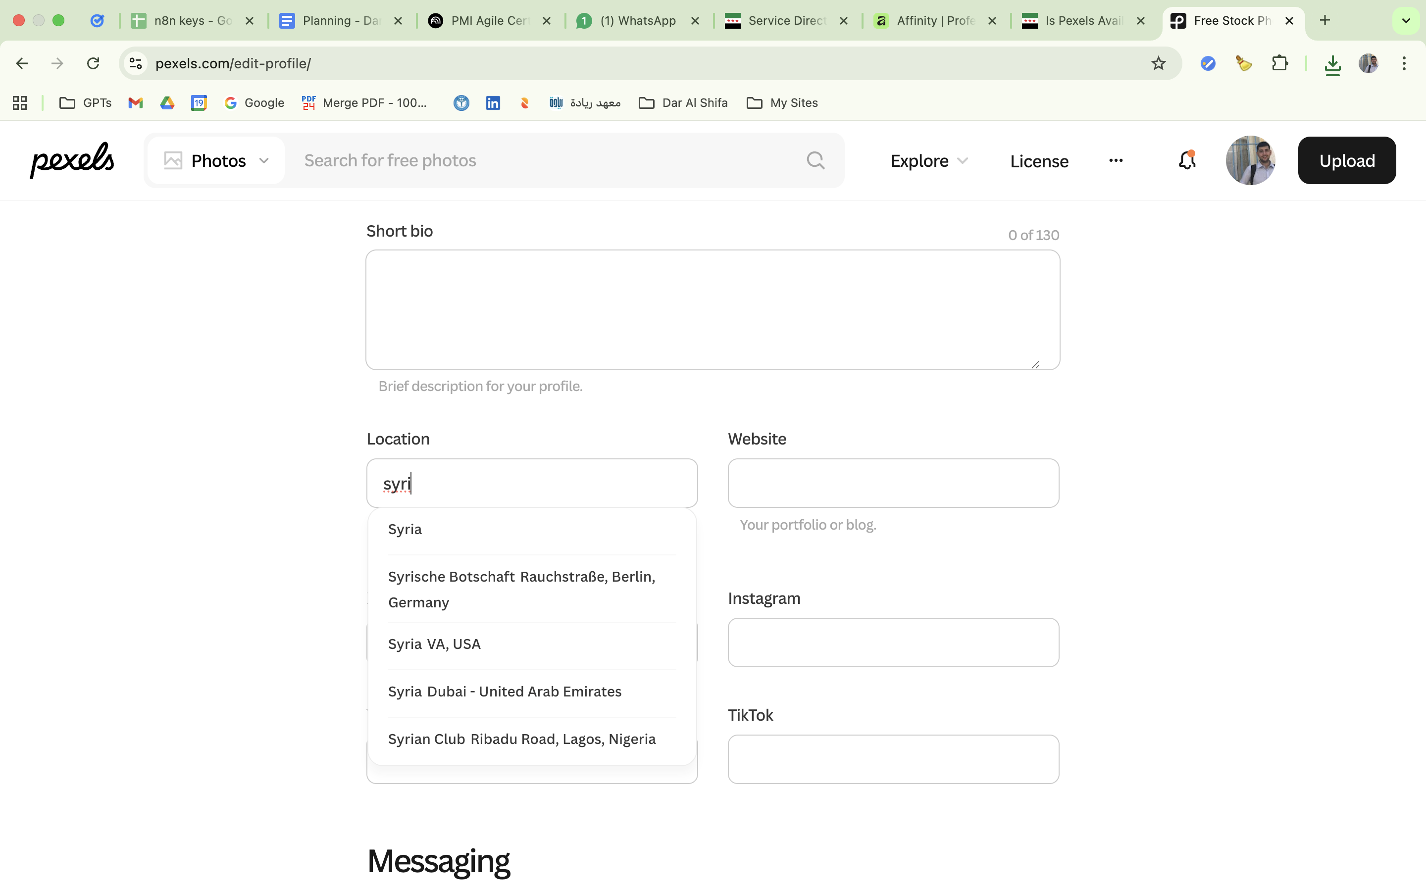The height and width of the screenshot is (891, 1426).
Task: Click into the Short bio textarea
Action: click(712, 309)
